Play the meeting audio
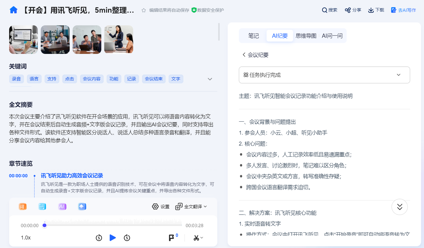 coord(113,237)
